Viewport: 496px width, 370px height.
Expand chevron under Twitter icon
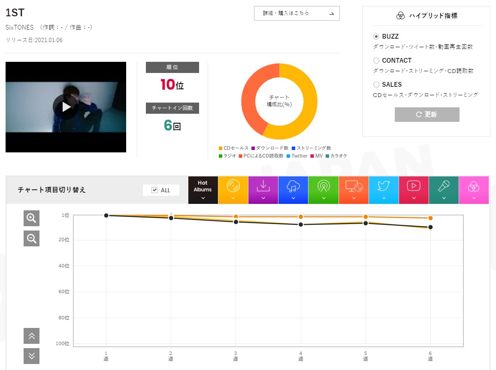[x=384, y=198]
